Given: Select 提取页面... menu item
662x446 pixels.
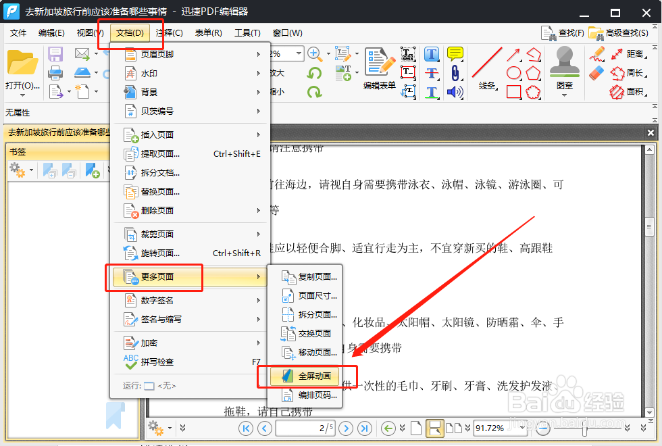Looking at the screenshot, I should [190, 154].
